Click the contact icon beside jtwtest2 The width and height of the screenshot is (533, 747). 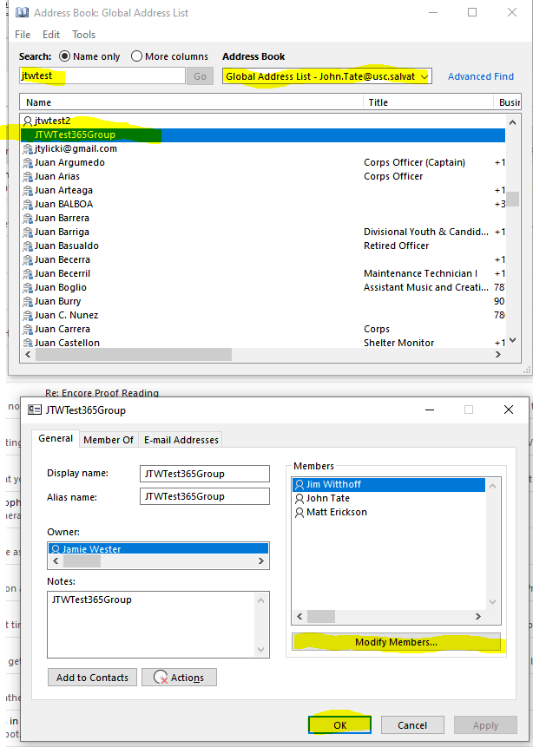tap(28, 121)
